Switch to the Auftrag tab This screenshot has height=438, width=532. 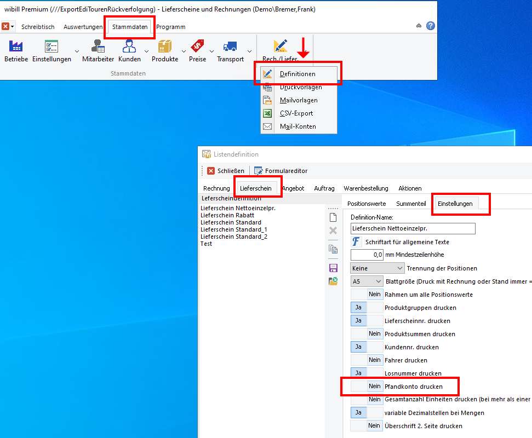click(324, 188)
